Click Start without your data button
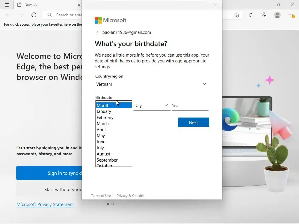Viewport: 299px width, 224px height. tap(49, 189)
